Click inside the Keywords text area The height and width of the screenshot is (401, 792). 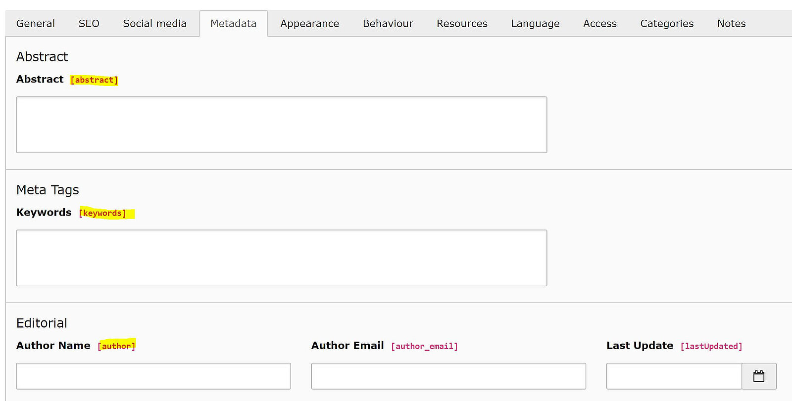point(281,258)
